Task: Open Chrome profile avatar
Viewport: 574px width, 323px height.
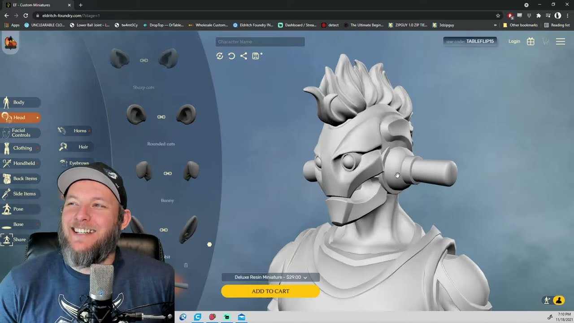Action: tap(558, 15)
